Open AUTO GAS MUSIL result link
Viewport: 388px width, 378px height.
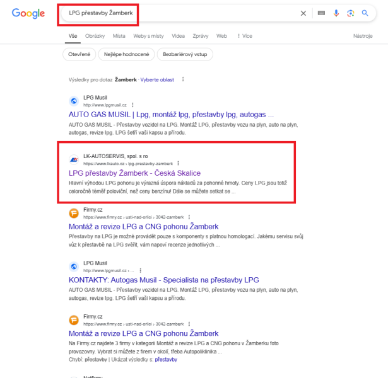(x=171, y=115)
